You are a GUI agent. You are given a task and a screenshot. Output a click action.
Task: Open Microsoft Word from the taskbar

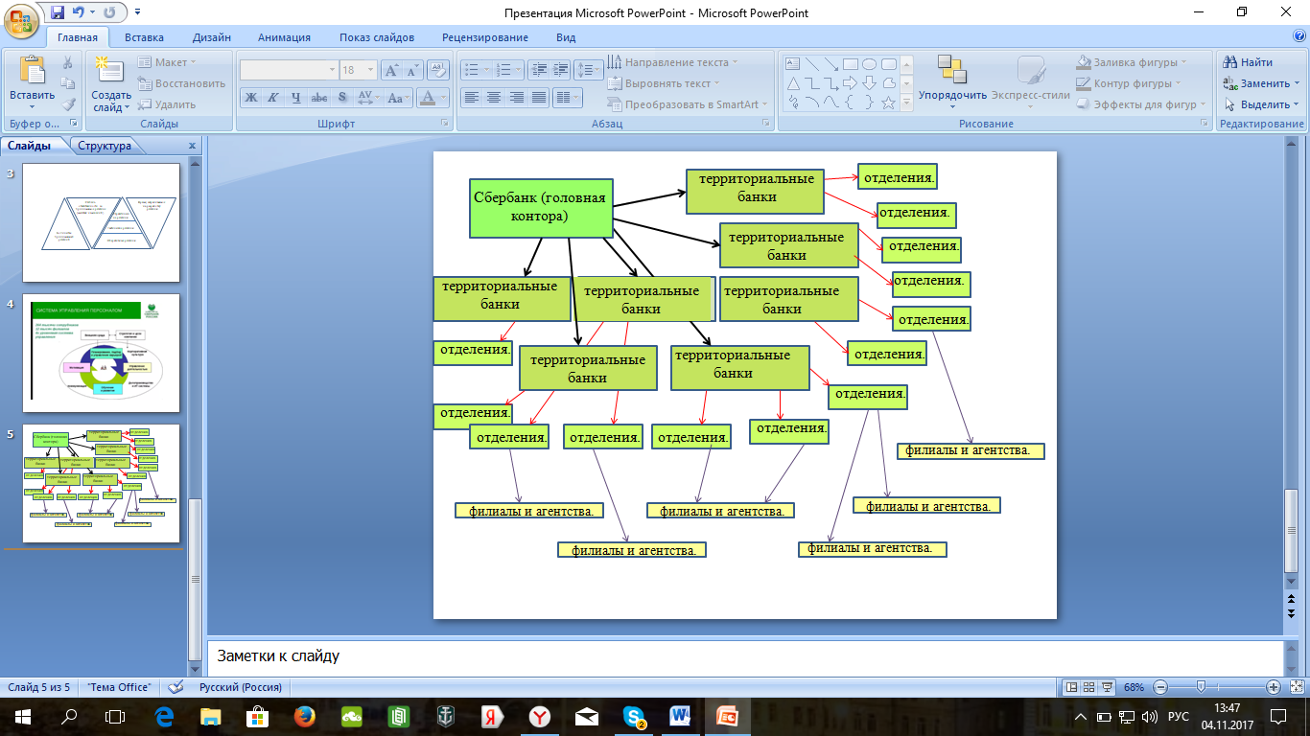681,716
